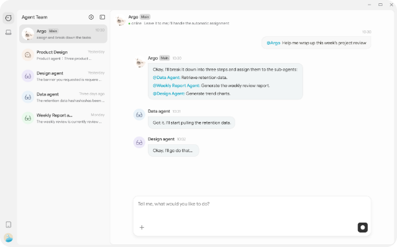
Task: Toggle the sidebar panel layout icon
Action: (x=102, y=17)
